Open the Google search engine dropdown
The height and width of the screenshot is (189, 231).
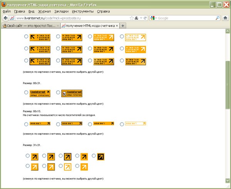point(153,18)
